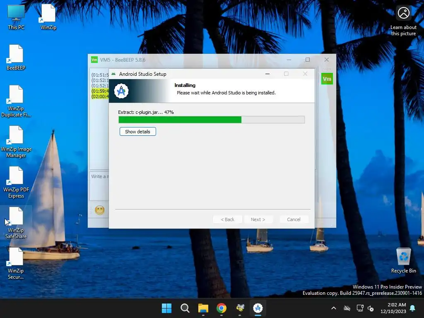Minimize the Android Studio Setup window
This screenshot has height=318, width=424.
[x=267, y=74]
